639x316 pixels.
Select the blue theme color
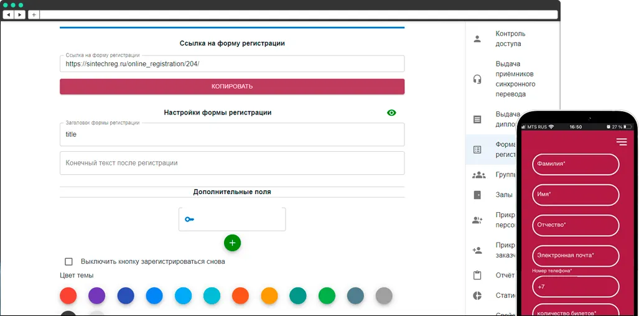[x=154, y=295]
